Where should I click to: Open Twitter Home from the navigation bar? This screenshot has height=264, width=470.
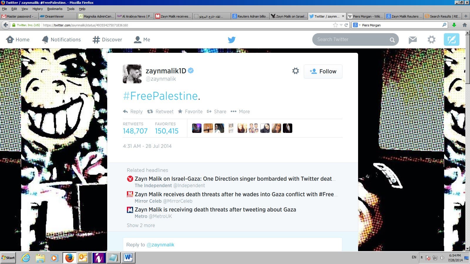(x=18, y=40)
